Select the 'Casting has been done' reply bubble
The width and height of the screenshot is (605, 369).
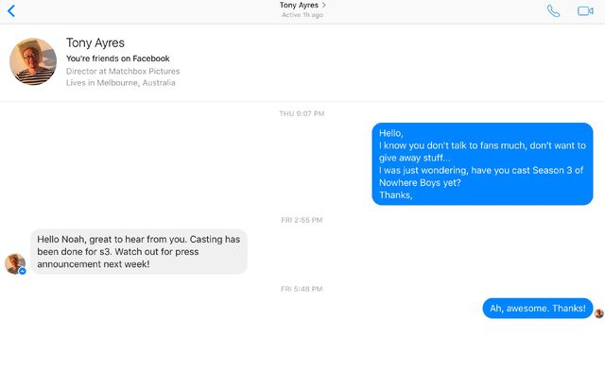pos(139,252)
